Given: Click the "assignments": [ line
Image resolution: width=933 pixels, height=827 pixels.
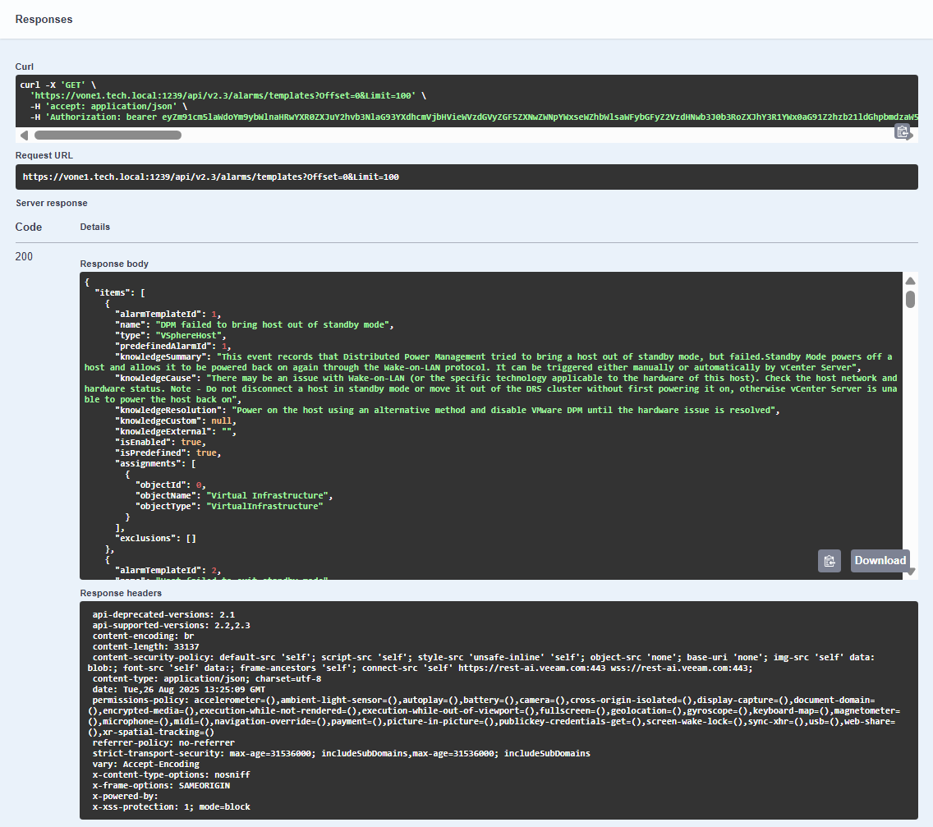Looking at the screenshot, I should pos(156,464).
